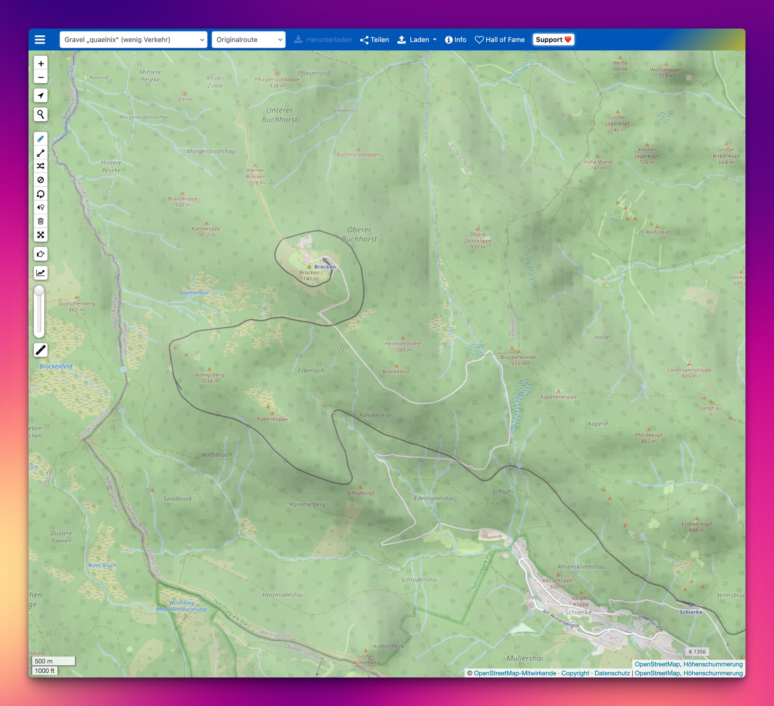Open the Hall of Fame page

500,40
